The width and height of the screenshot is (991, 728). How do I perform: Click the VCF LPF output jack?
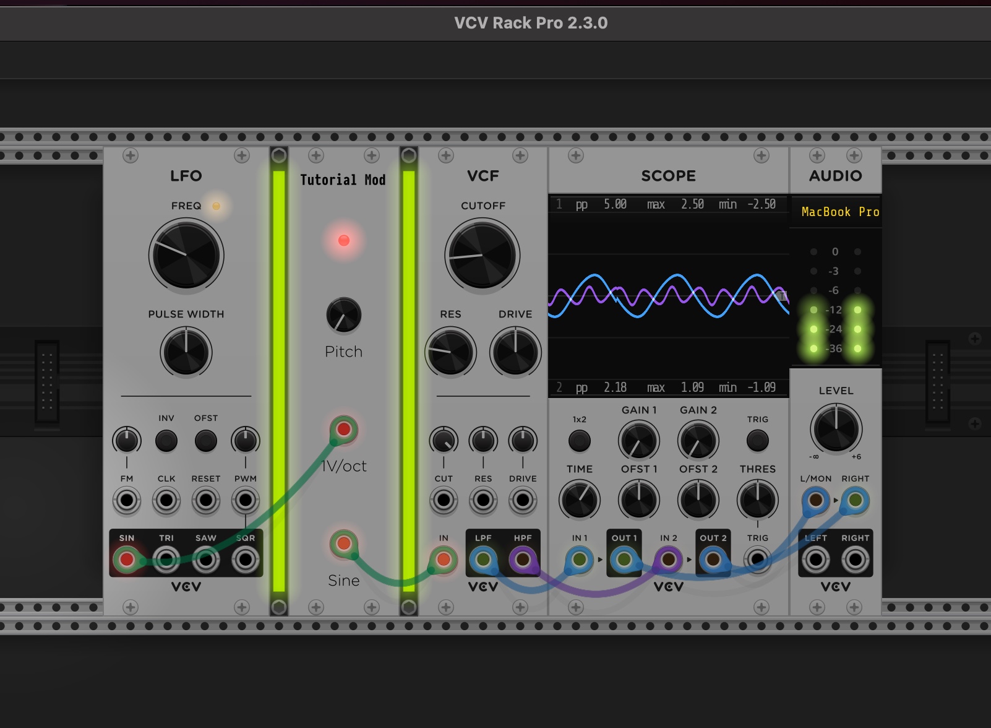click(x=483, y=560)
